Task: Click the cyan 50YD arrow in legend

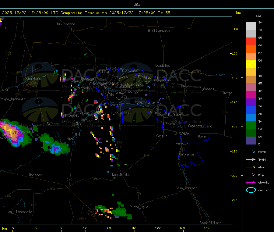Action: click(x=251, y=152)
